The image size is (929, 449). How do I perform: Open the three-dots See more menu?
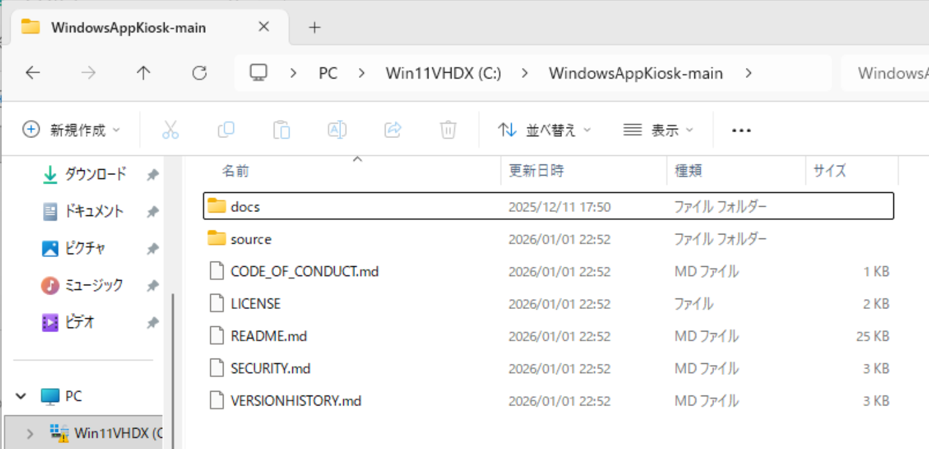741,131
